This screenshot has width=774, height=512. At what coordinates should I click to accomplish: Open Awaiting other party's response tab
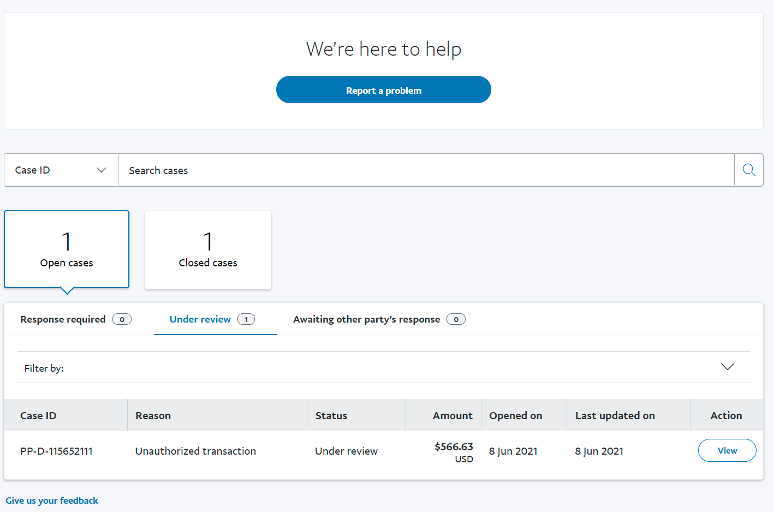click(x=367, y=319)
